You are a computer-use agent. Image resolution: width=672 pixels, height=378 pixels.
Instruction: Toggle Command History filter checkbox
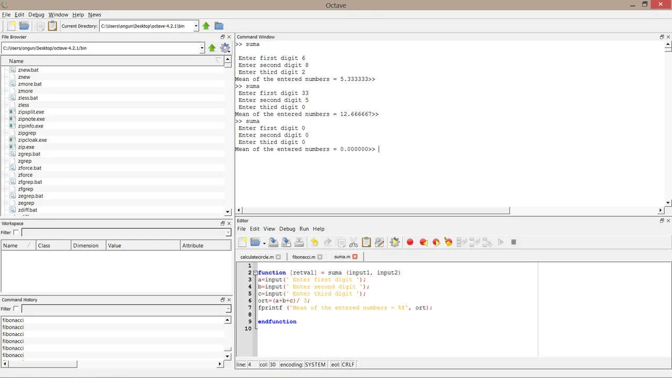point(16,309)
